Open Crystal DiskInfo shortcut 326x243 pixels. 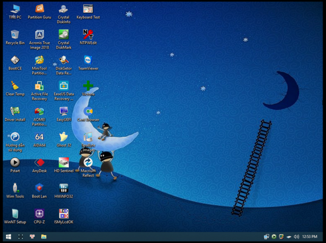coord(64,14)
